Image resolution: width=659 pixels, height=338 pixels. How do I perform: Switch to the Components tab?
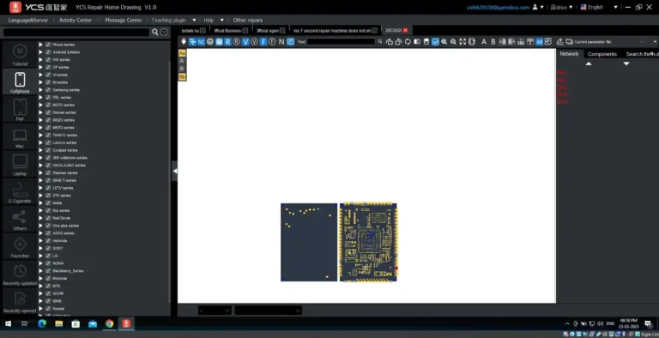[602, 54]
